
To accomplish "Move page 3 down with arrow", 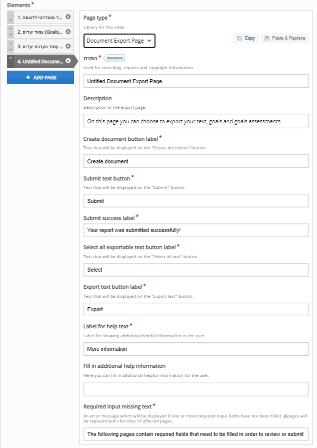I will click(10, 50).
